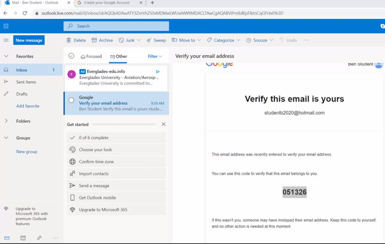Click 0 of 6 complete item
The image size is (385, 244).
(x=116, y=138)
